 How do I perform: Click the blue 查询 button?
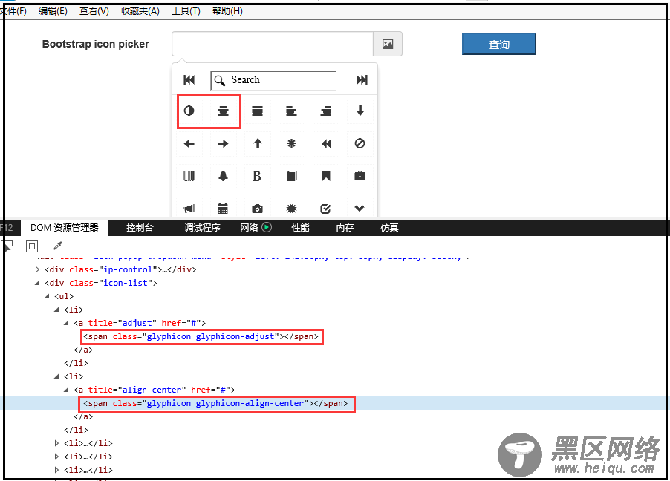pyautogui.click(x=498, y=44)
